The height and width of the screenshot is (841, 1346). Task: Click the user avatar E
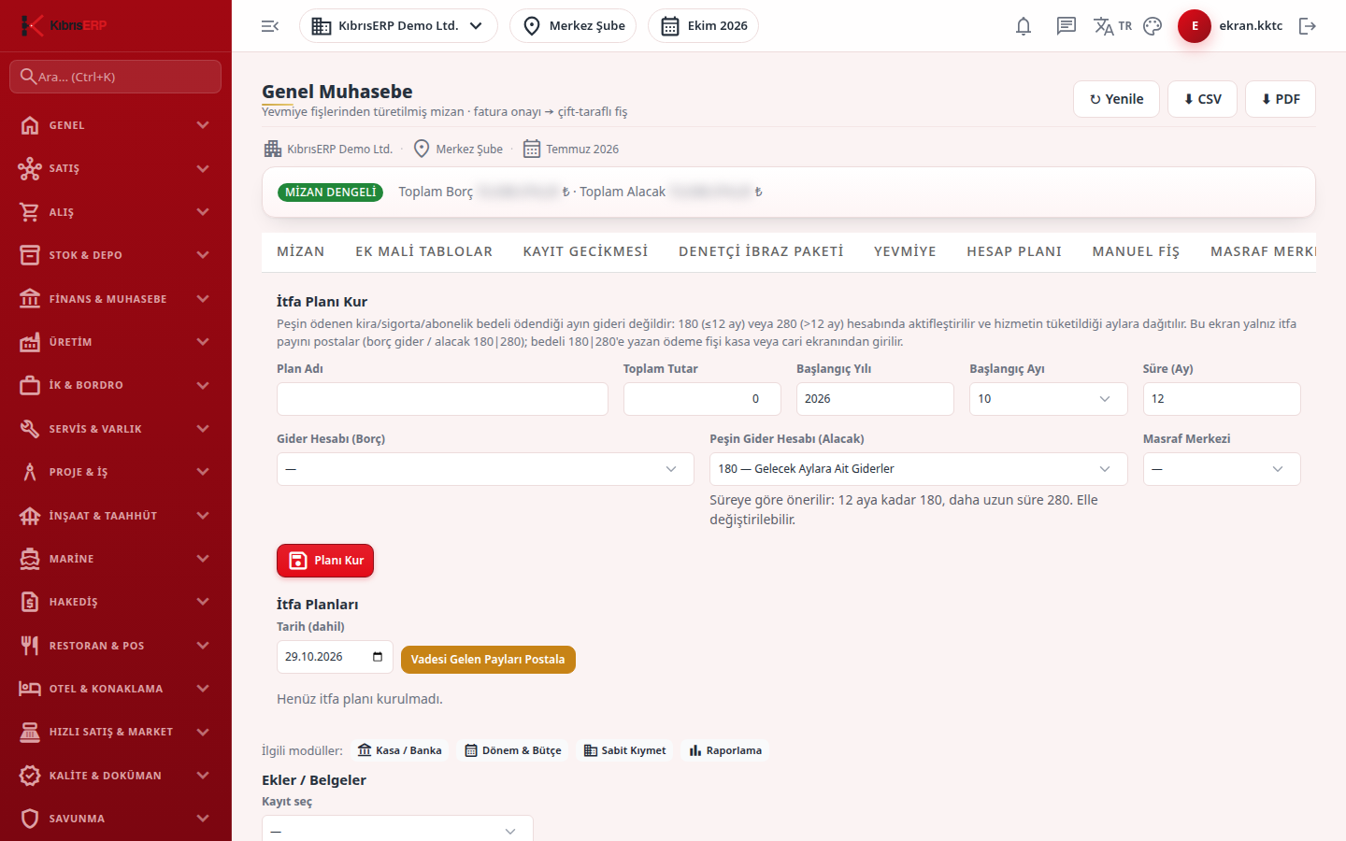pos(1195,26)
